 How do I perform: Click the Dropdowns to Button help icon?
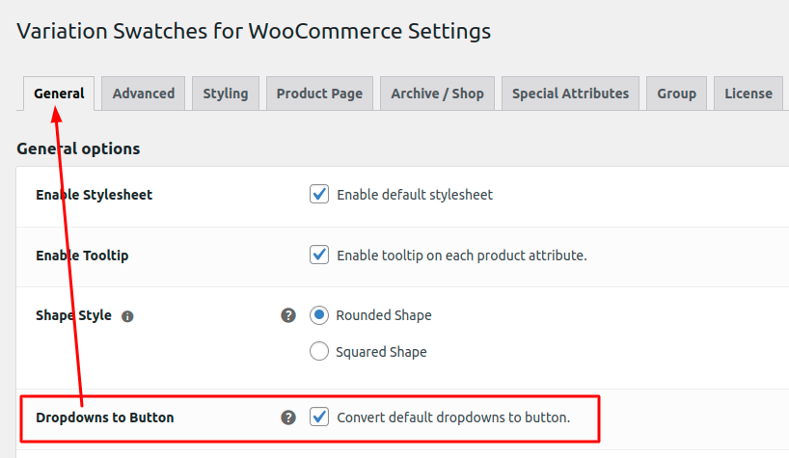(x=288, y=418)
